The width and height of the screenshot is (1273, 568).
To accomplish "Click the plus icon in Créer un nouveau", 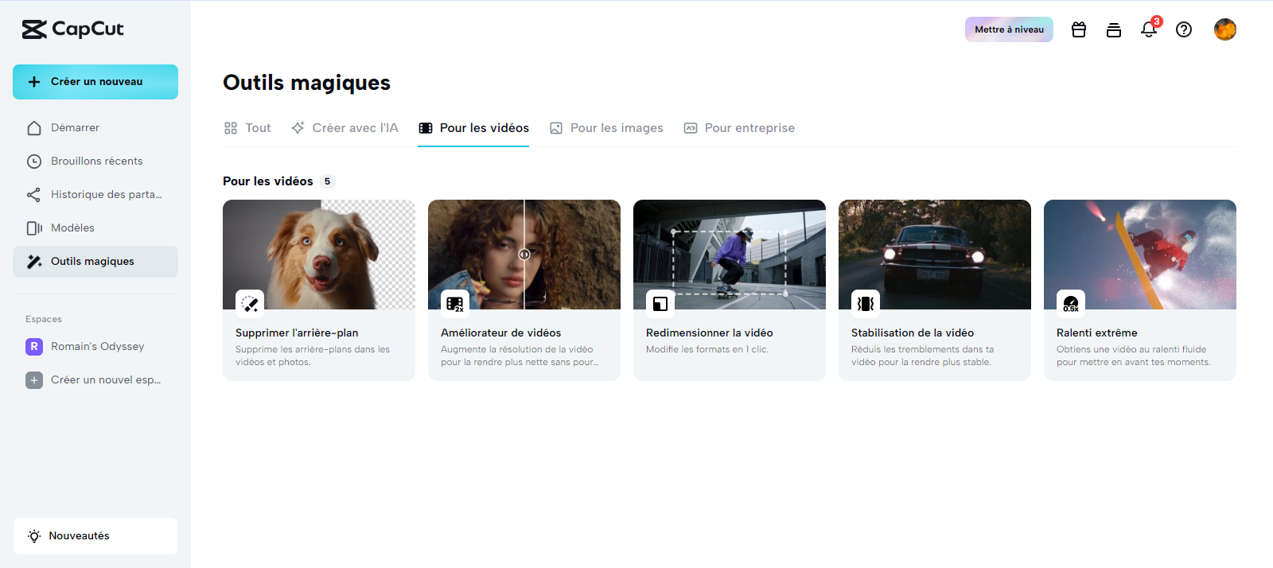I will 34,82.
